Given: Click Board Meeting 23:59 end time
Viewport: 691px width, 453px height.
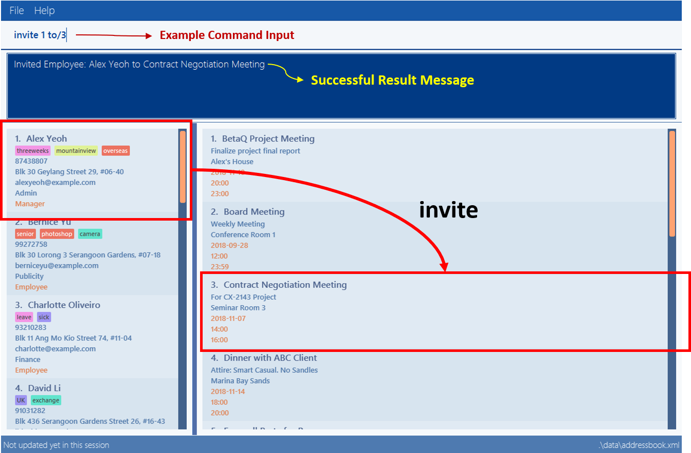Looking at the screenshot, I should click(x=220, y=267).
